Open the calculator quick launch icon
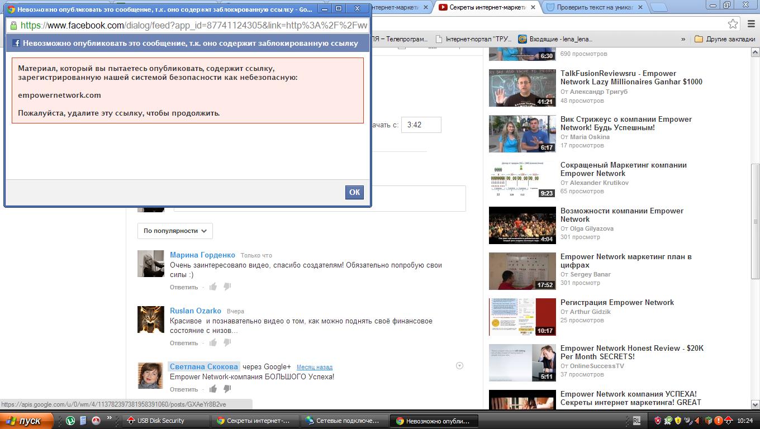The height and width of the screenshot is (429, 760). 83,421
